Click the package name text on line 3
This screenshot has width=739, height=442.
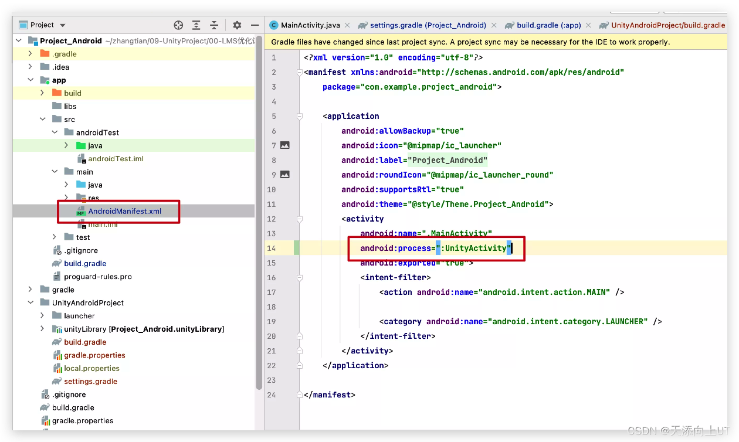click(x=429, y=87)
